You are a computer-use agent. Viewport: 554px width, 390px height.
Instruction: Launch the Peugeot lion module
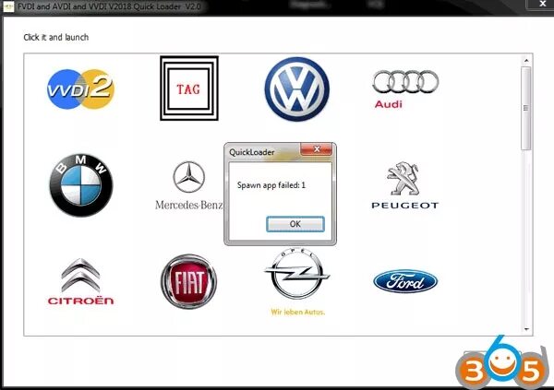[x=405, y=185]
